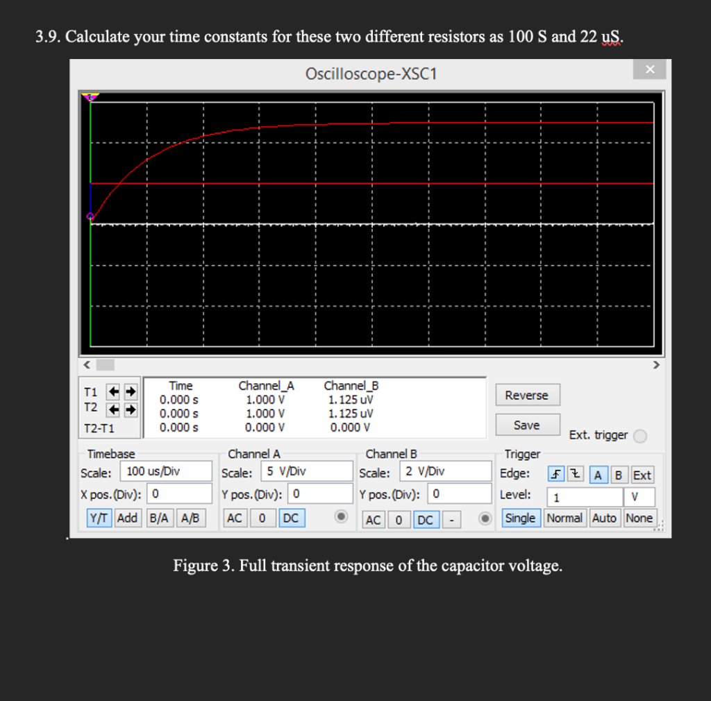Screen dimensions: 711x701
Task: Enable AC coupling on Channel A
Action: coord(235,518)
